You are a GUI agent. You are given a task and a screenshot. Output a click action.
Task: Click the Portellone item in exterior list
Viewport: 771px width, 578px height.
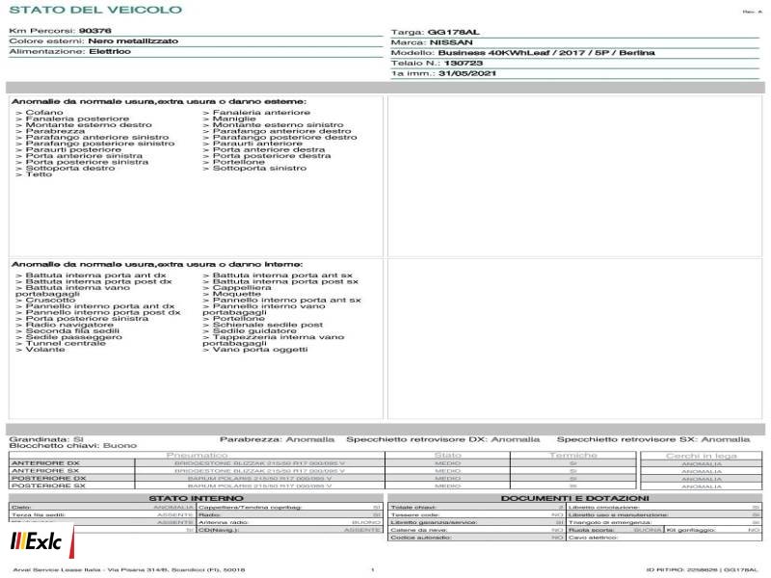[x=233, y=162]
